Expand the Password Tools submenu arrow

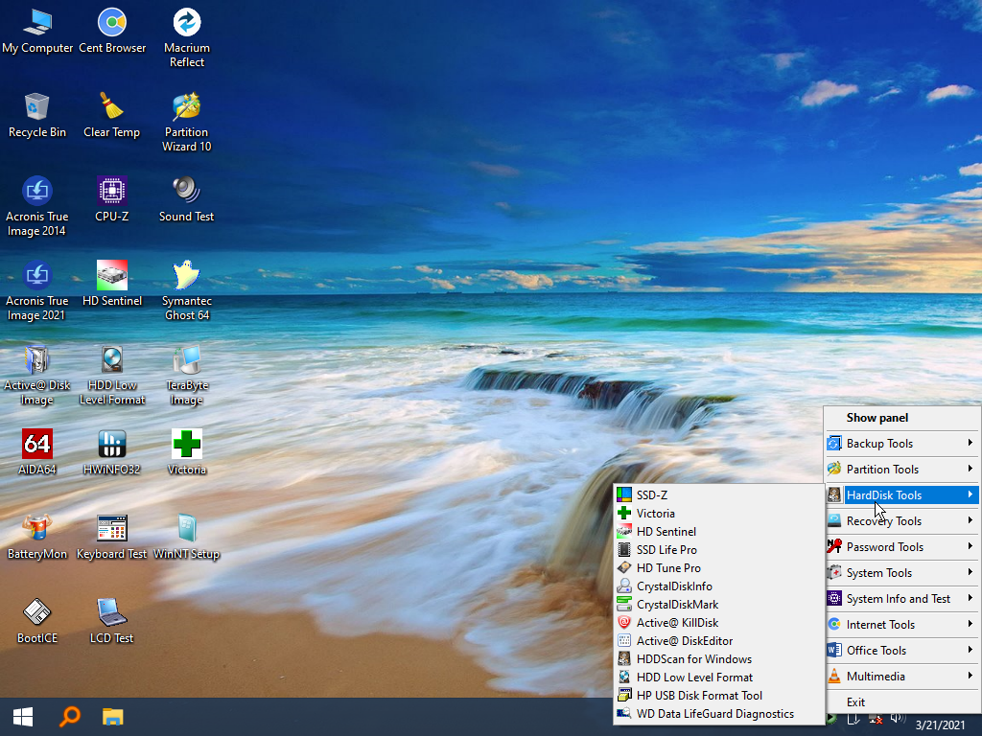[x=970, y=546]
